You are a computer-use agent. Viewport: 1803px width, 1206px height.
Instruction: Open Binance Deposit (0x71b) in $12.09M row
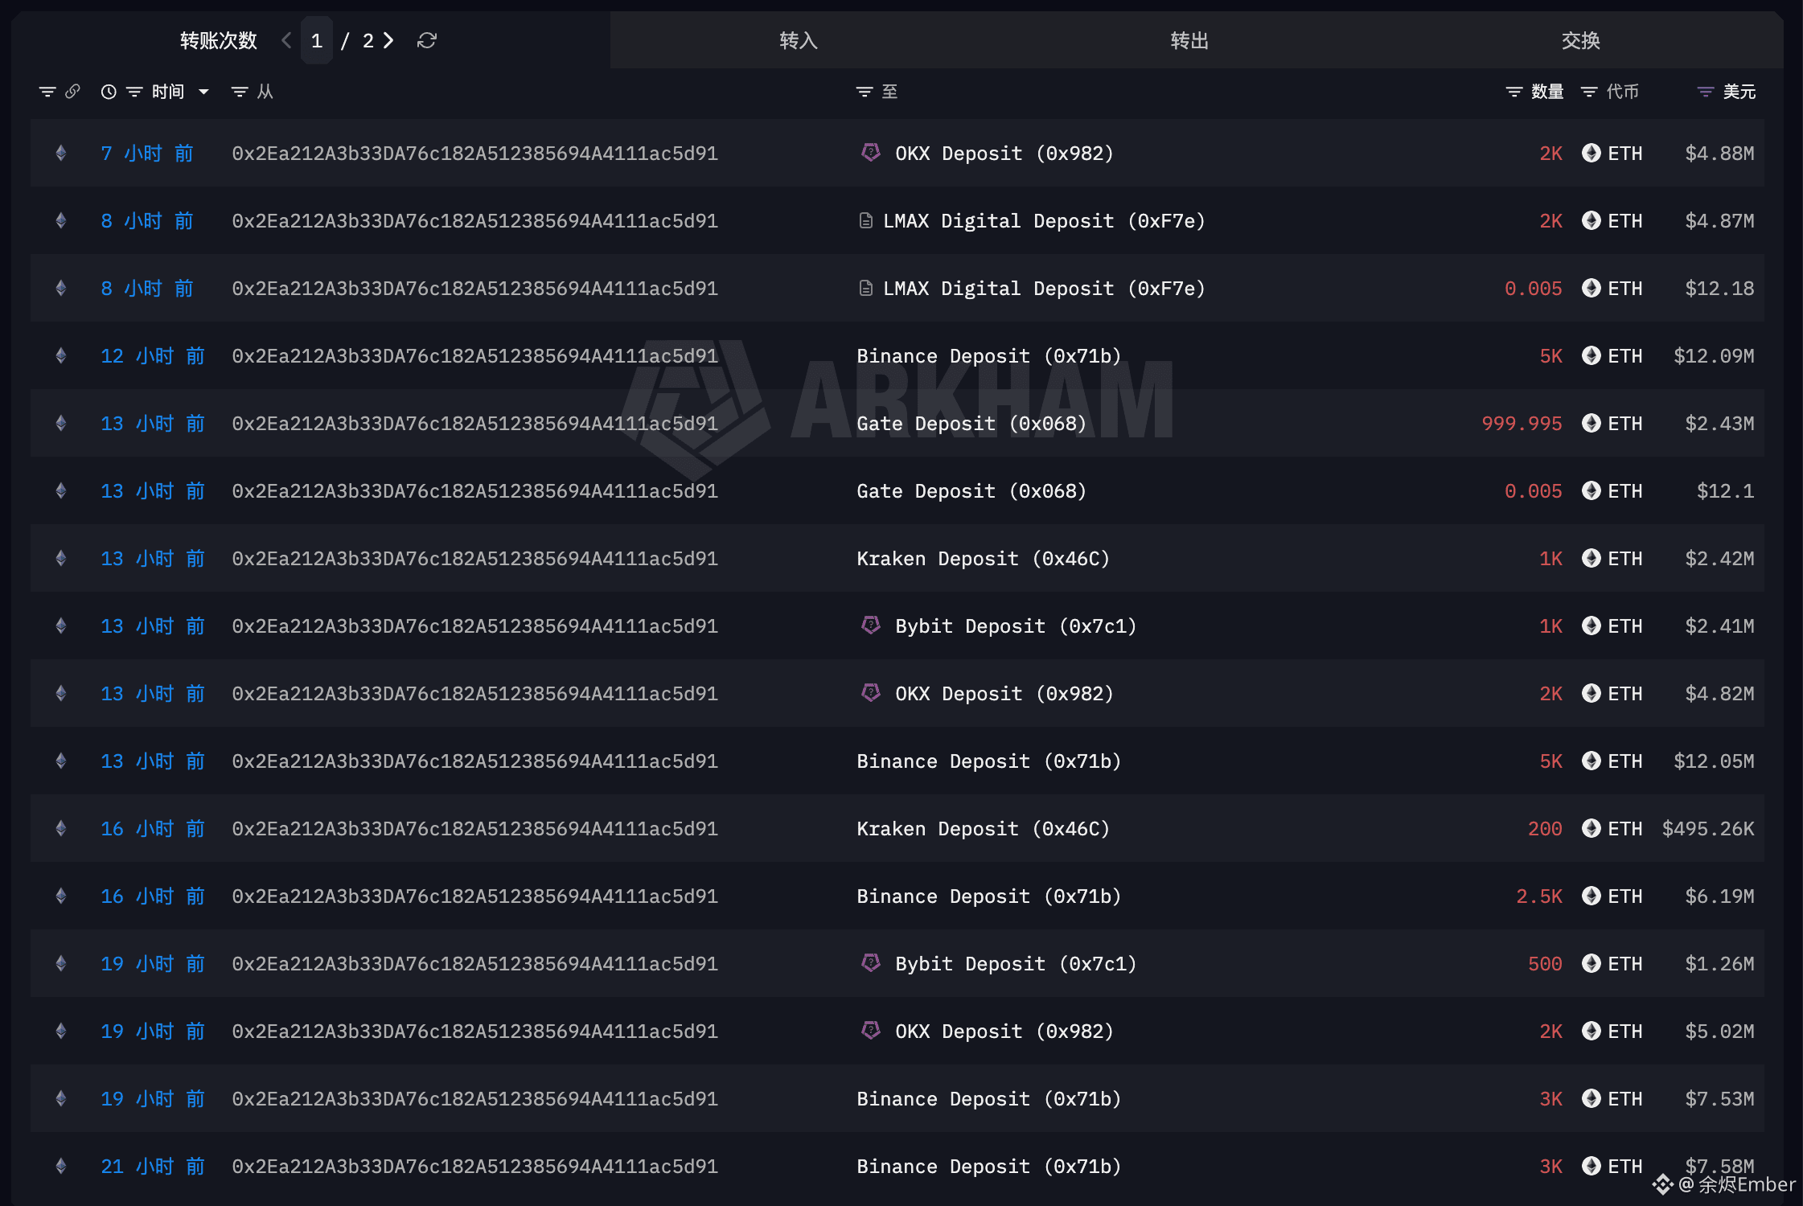click(989, 355)
